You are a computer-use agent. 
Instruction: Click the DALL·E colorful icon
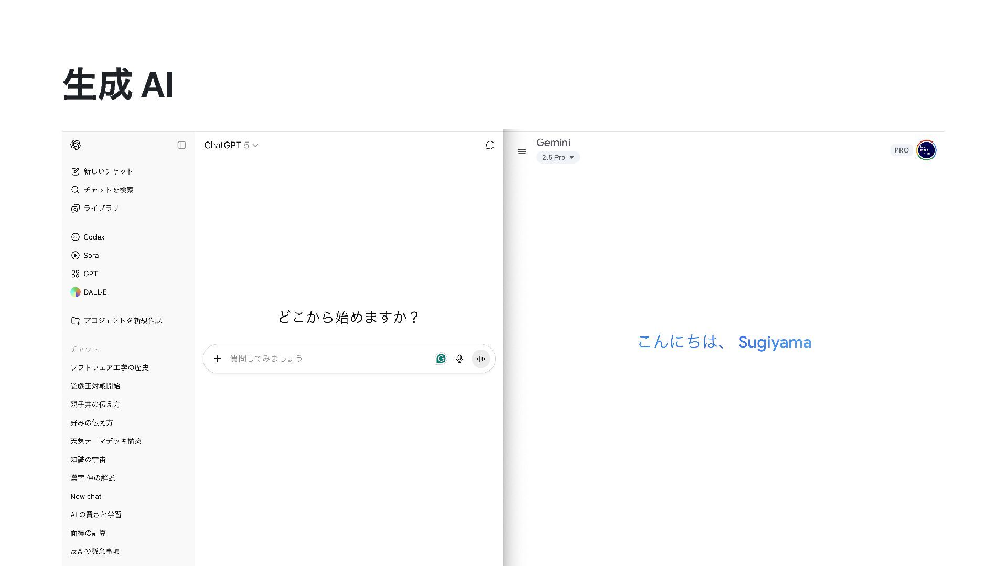pyautogui.click(x=75, y=292)
